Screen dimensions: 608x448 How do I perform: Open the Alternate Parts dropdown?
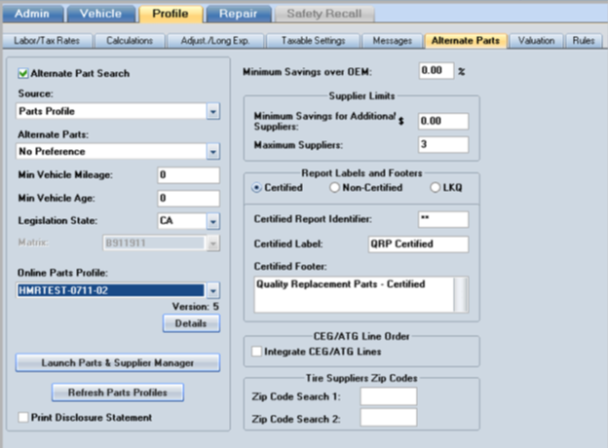[x=212, y=152]
